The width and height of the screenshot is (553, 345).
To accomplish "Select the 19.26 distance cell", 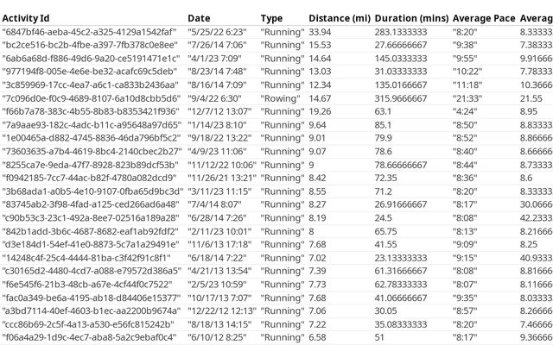I will [x=320, y=111].
